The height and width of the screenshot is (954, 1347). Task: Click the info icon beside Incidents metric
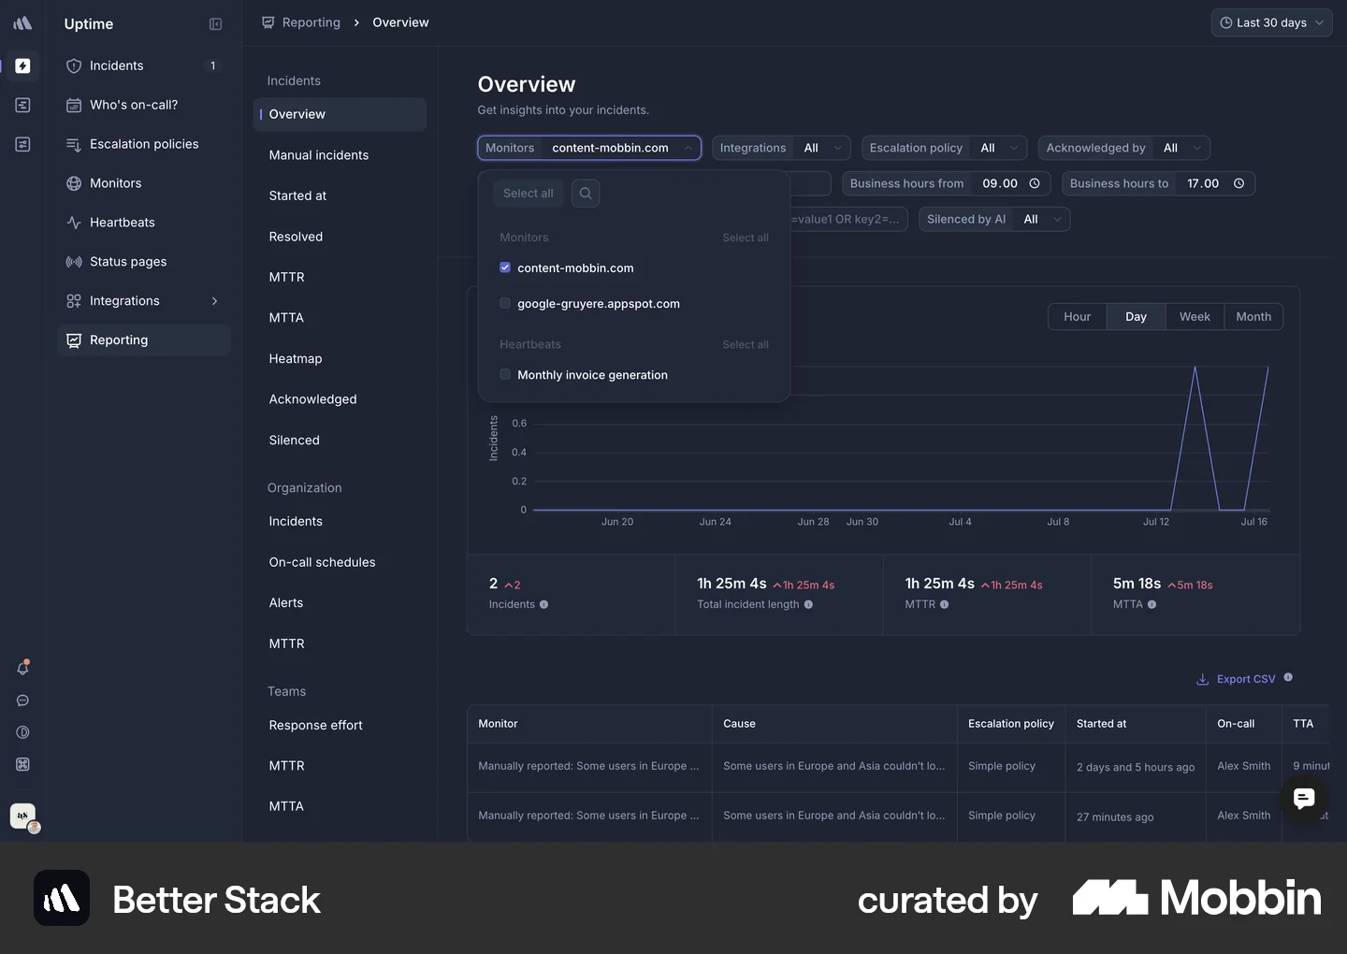tap(544, 604)
